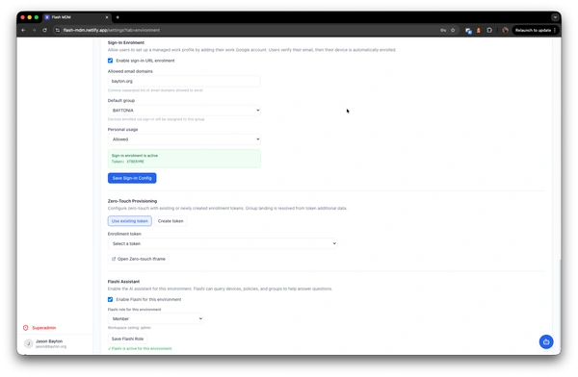Click the Zero-Touch Provisioning heading
Viewport: 578px width, 377px height.
(132, 201)
